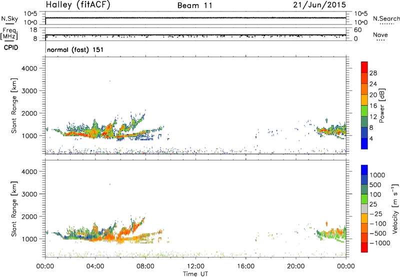Click the noise trace line in N.Sky panel
This screenshot has height=277, width=400.
click(x=195, y=18)
